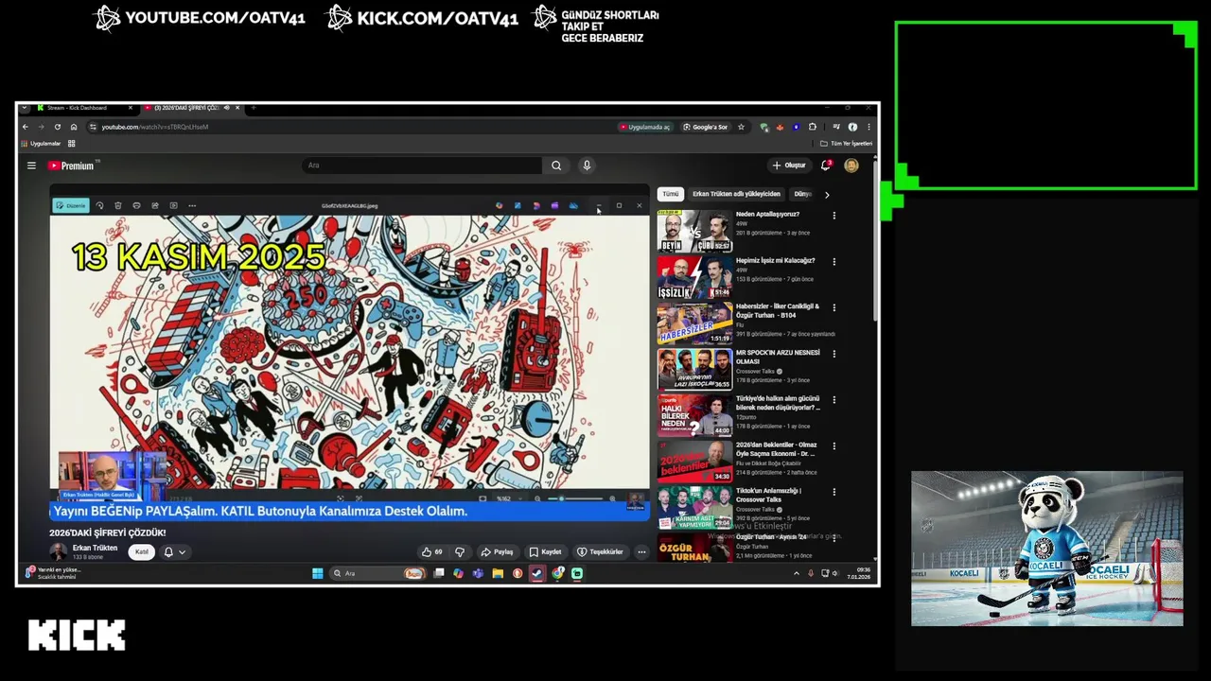Open Chrome home page icon
Image resolution: width=1211 pixels, height=681 pixels.
(x=74, y=127)
